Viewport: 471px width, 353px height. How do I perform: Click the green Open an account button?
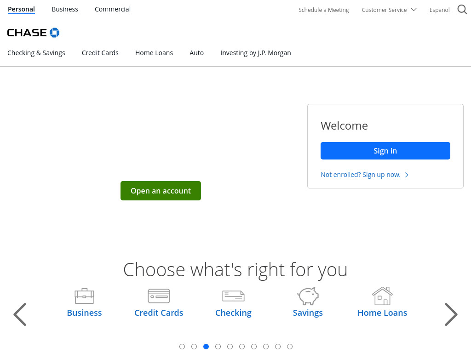[x=161, y=191]
